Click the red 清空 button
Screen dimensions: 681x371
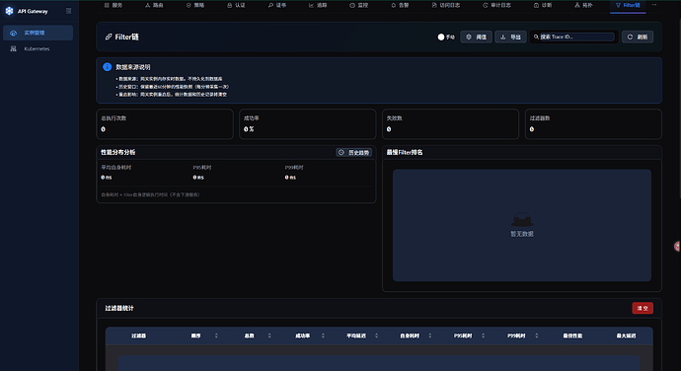click(x=643, y=308)
